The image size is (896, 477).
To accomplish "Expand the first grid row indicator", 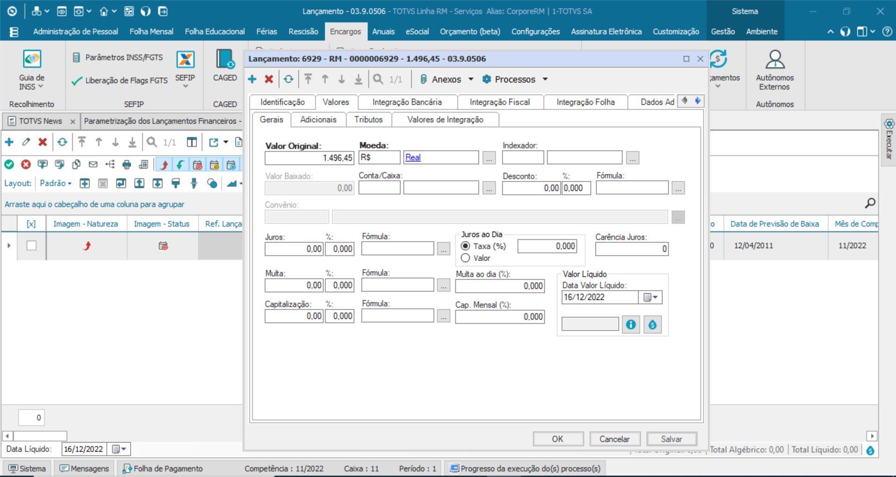I will tap(9, 246).
